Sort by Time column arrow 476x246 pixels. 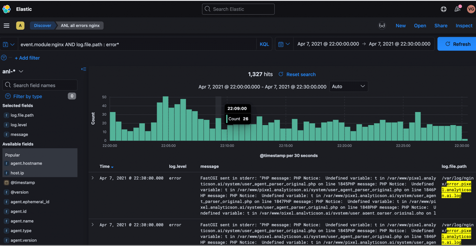pos(112,167)
